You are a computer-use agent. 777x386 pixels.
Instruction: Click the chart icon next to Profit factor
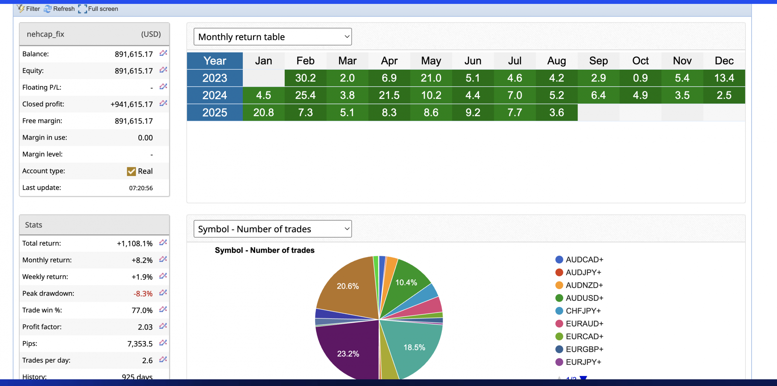click(x=163, y=326)
